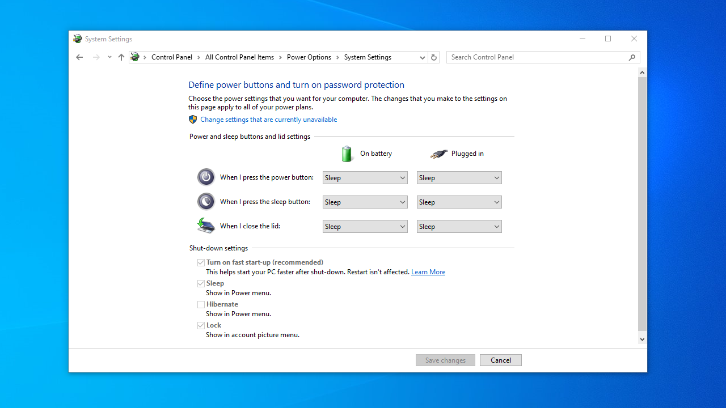This screenshot has height=408, width=726.
Task: Click the search magnifier icon
Action: (x=632, y=57)
